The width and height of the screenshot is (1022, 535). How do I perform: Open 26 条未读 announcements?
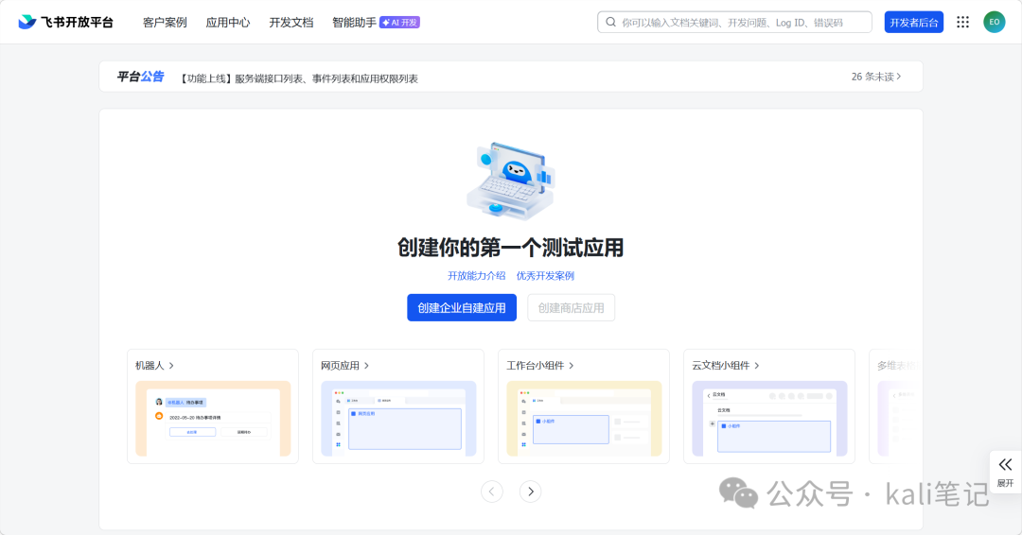[x=876, y=77]
